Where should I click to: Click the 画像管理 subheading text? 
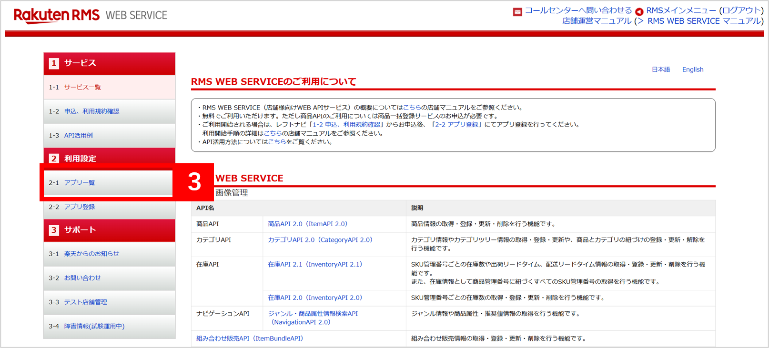click(232, 193)
